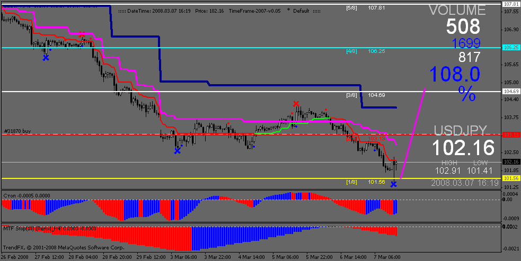
Task: Click '7 Mar 06:00' on the time axis
Action: (x=387, y=257)
